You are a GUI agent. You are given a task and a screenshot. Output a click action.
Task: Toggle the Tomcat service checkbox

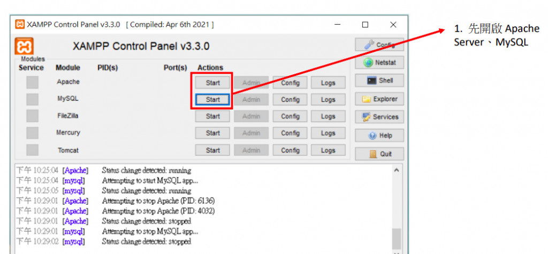coord(33,150)
